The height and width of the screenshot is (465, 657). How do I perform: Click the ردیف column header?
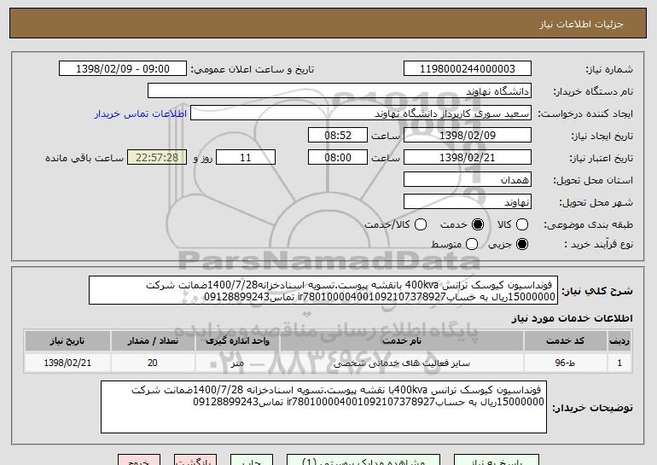coord(619,341)
